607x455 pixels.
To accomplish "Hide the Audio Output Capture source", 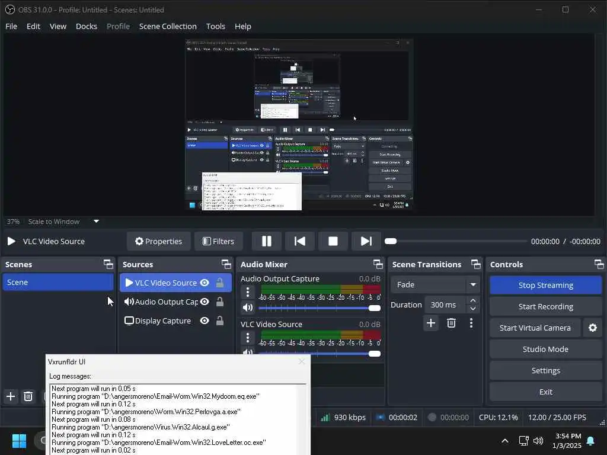I will (205, 302).
